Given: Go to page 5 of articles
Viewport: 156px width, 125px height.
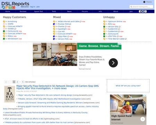Looking at the screenshot, I should 23,82.
